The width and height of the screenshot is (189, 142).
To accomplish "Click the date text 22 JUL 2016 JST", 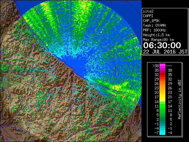I will [x=165, y=52].
